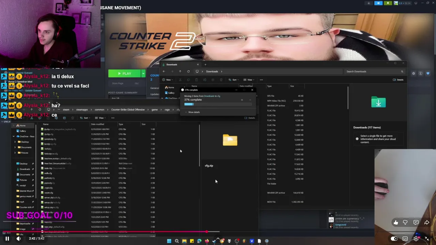The image size is (436, 245).
Task: Open the New menu in Downloads window
Action: click(x=167, y=80)
